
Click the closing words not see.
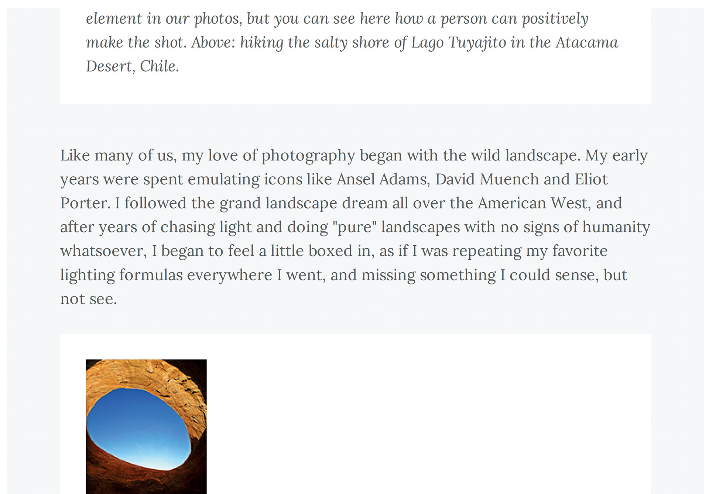(89, 299)
